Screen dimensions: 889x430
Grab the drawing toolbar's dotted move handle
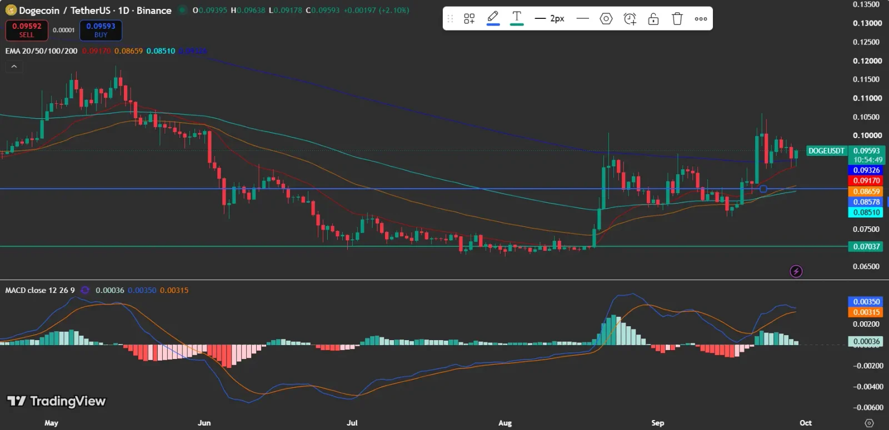(450, 19)
